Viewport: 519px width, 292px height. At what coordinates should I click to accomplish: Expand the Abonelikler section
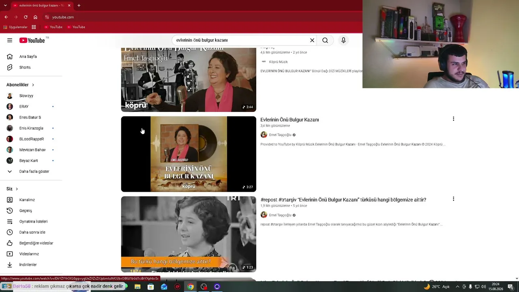[20, 85]
